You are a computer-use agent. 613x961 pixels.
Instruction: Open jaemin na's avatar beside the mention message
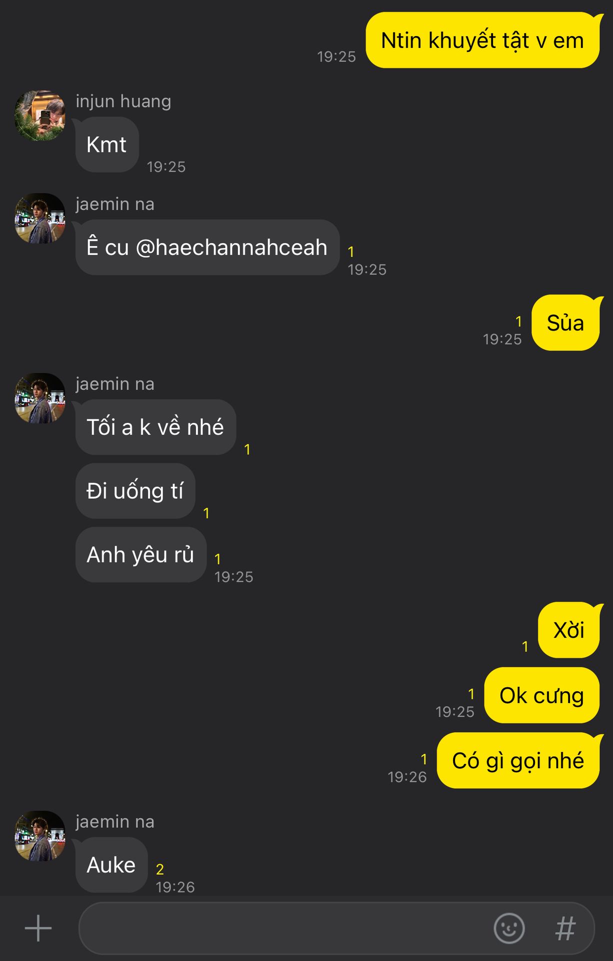point(40,218)
